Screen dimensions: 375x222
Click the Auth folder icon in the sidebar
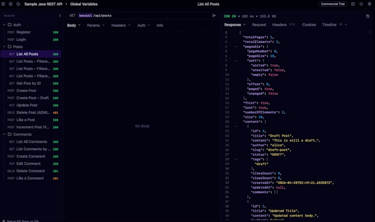[x=9, y=25]
